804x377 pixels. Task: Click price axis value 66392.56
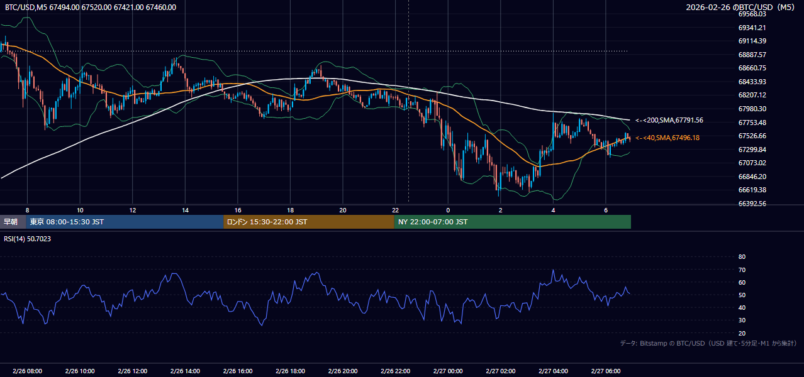752,204
